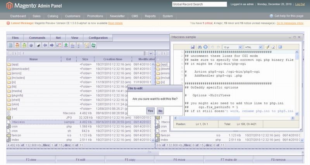Click the root '\' button in left panel
This screenshot has height=165, width=310.
pos(15,53)
